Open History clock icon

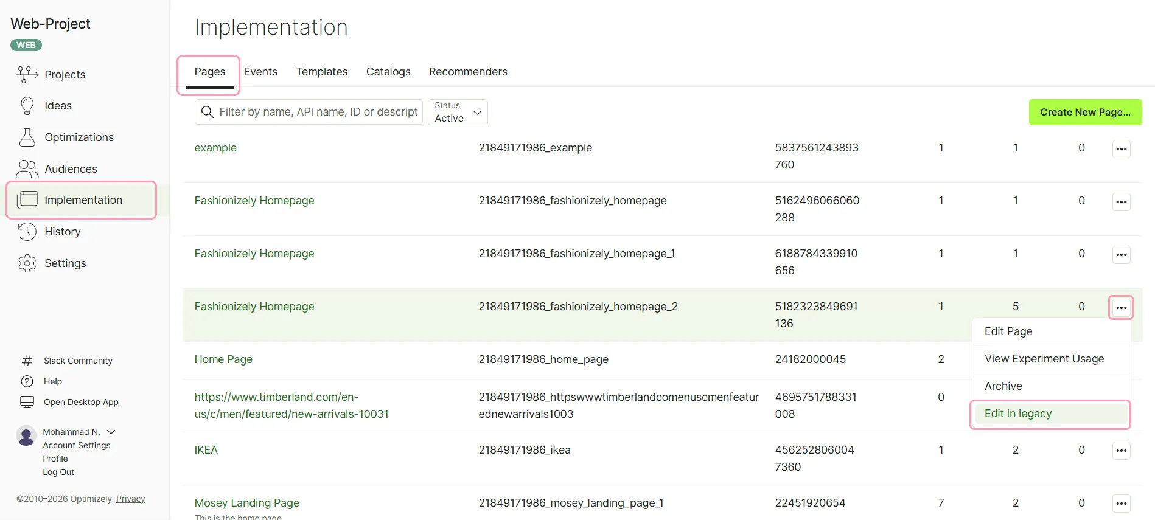point(27,232)
